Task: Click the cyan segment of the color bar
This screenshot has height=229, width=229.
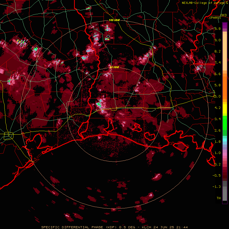Action: (x=225, y=140)
